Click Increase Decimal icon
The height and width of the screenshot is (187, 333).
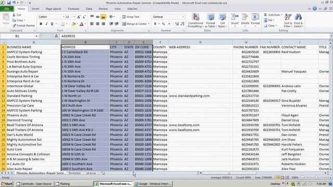pos(177,24)
